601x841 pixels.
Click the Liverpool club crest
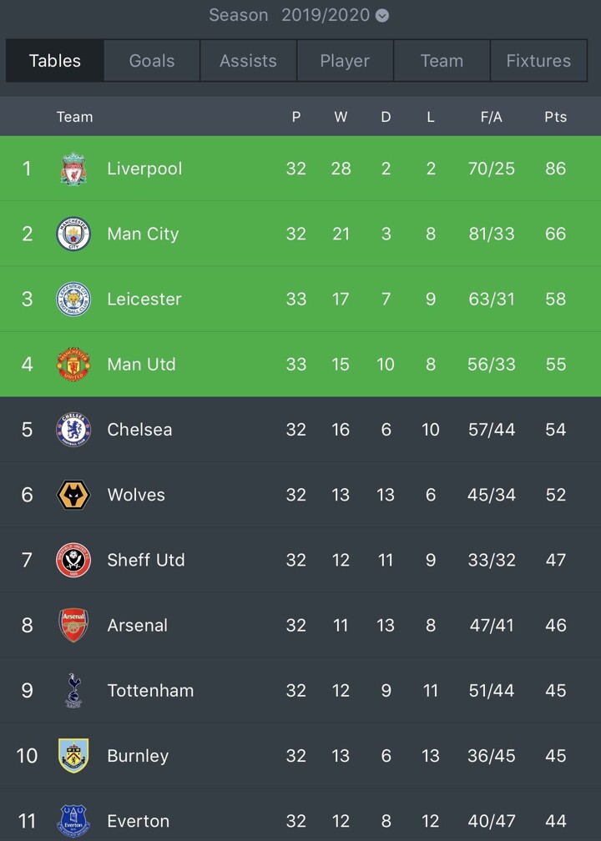(73, 169)
